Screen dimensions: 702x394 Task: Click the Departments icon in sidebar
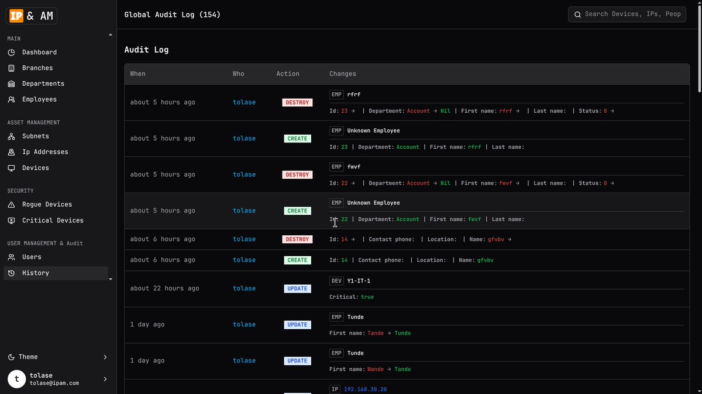11,84
